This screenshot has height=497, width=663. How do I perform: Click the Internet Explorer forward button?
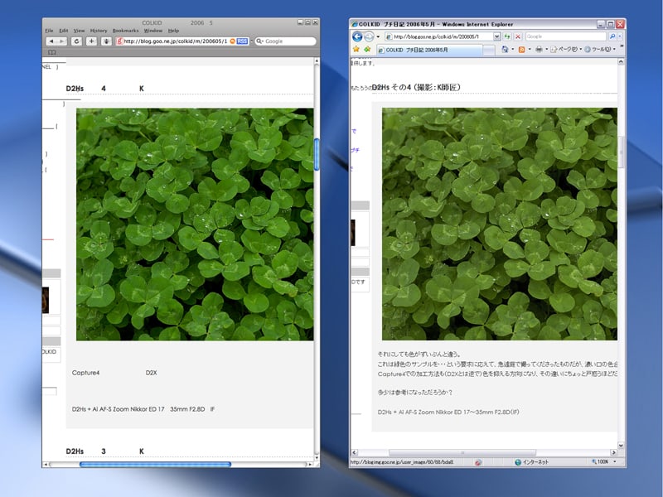click(x=369, y=36)
